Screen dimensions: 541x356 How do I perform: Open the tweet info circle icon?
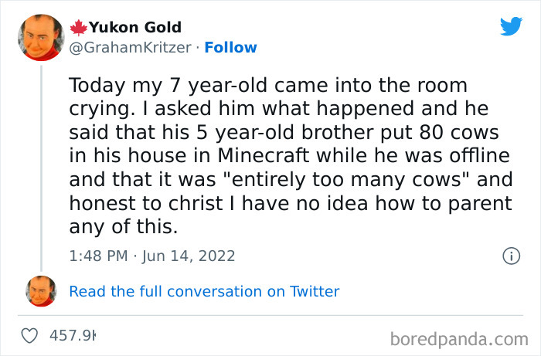[510, 256]
